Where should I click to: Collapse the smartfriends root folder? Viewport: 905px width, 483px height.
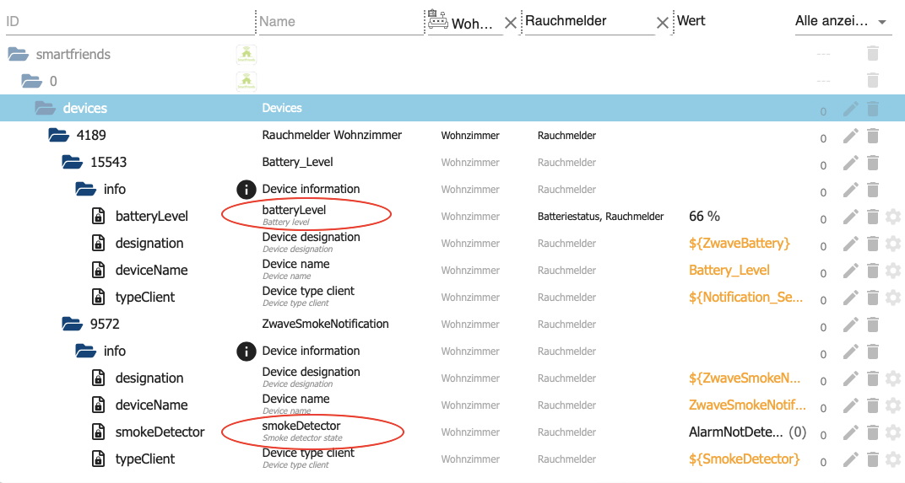pyautogui.click(x=18, y=54)
